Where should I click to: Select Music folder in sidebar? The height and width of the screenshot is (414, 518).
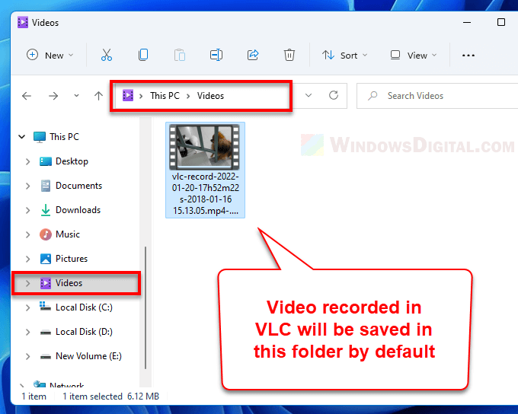tap(67, 234)
